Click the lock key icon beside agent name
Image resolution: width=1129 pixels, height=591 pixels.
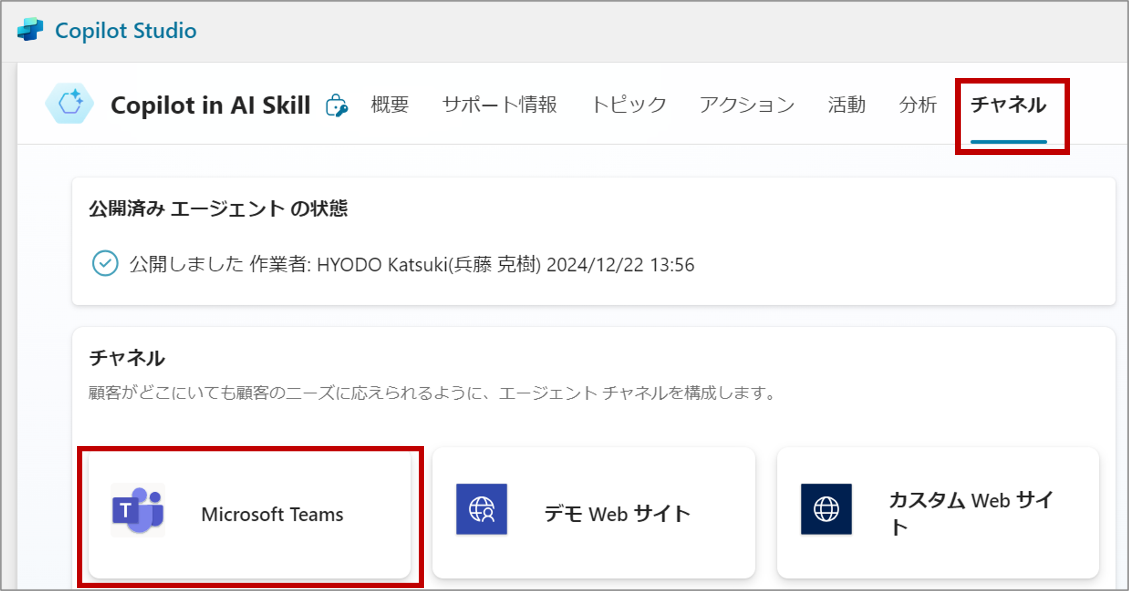[337, 105]
